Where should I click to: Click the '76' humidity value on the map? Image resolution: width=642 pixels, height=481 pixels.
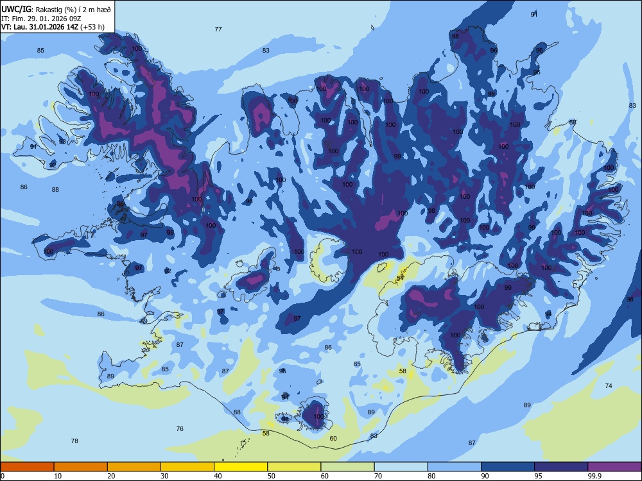[x=180, y=428]
